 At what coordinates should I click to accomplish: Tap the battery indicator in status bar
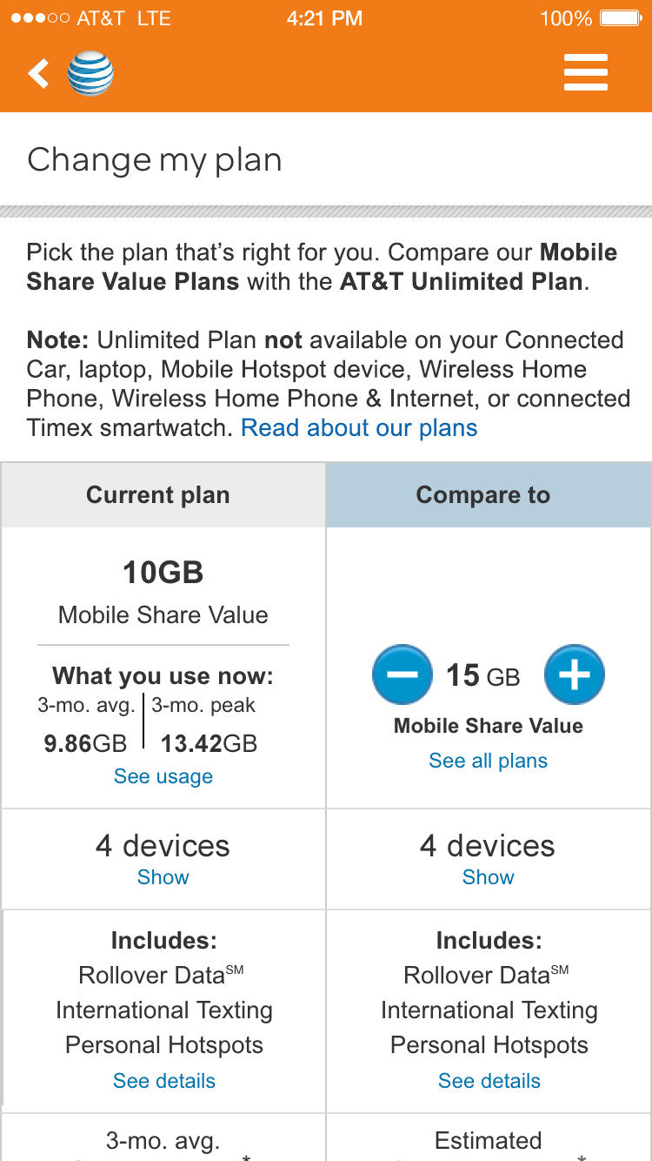(x=621, y=18)
